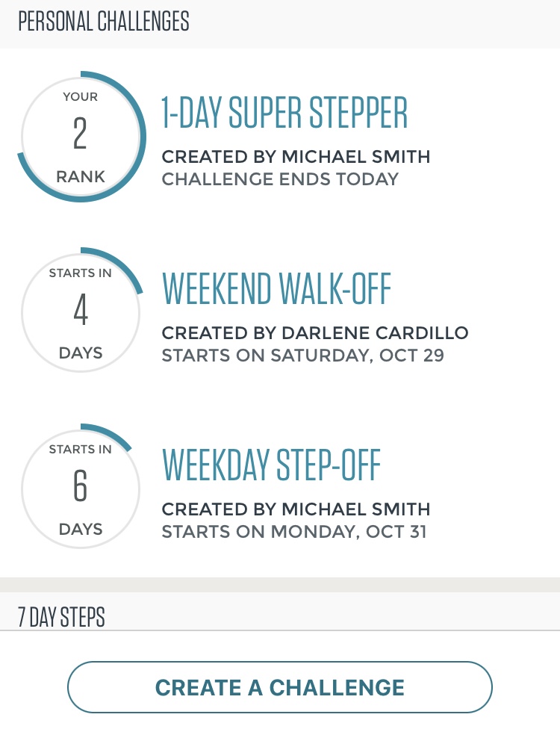Screen dimensions: 560x732
Task: Open the Weekend Walk-Off challenge
Action: click(x=276, y=288)
